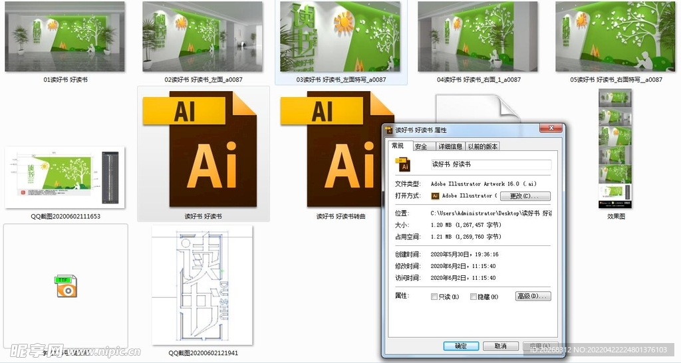Click the 位置 path text in dialog
The height and width of the screenshot is (363, 681).
click(x=491, y=213)
